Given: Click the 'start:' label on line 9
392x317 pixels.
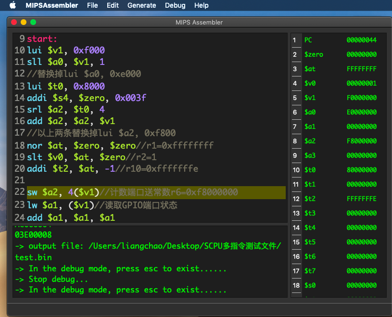Looking at the screenshot, I should tap(42, 39).
